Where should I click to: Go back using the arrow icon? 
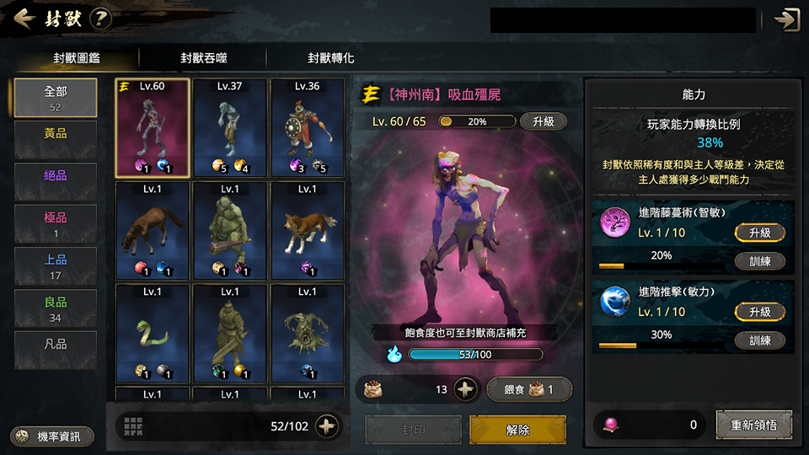click(24, 19)
